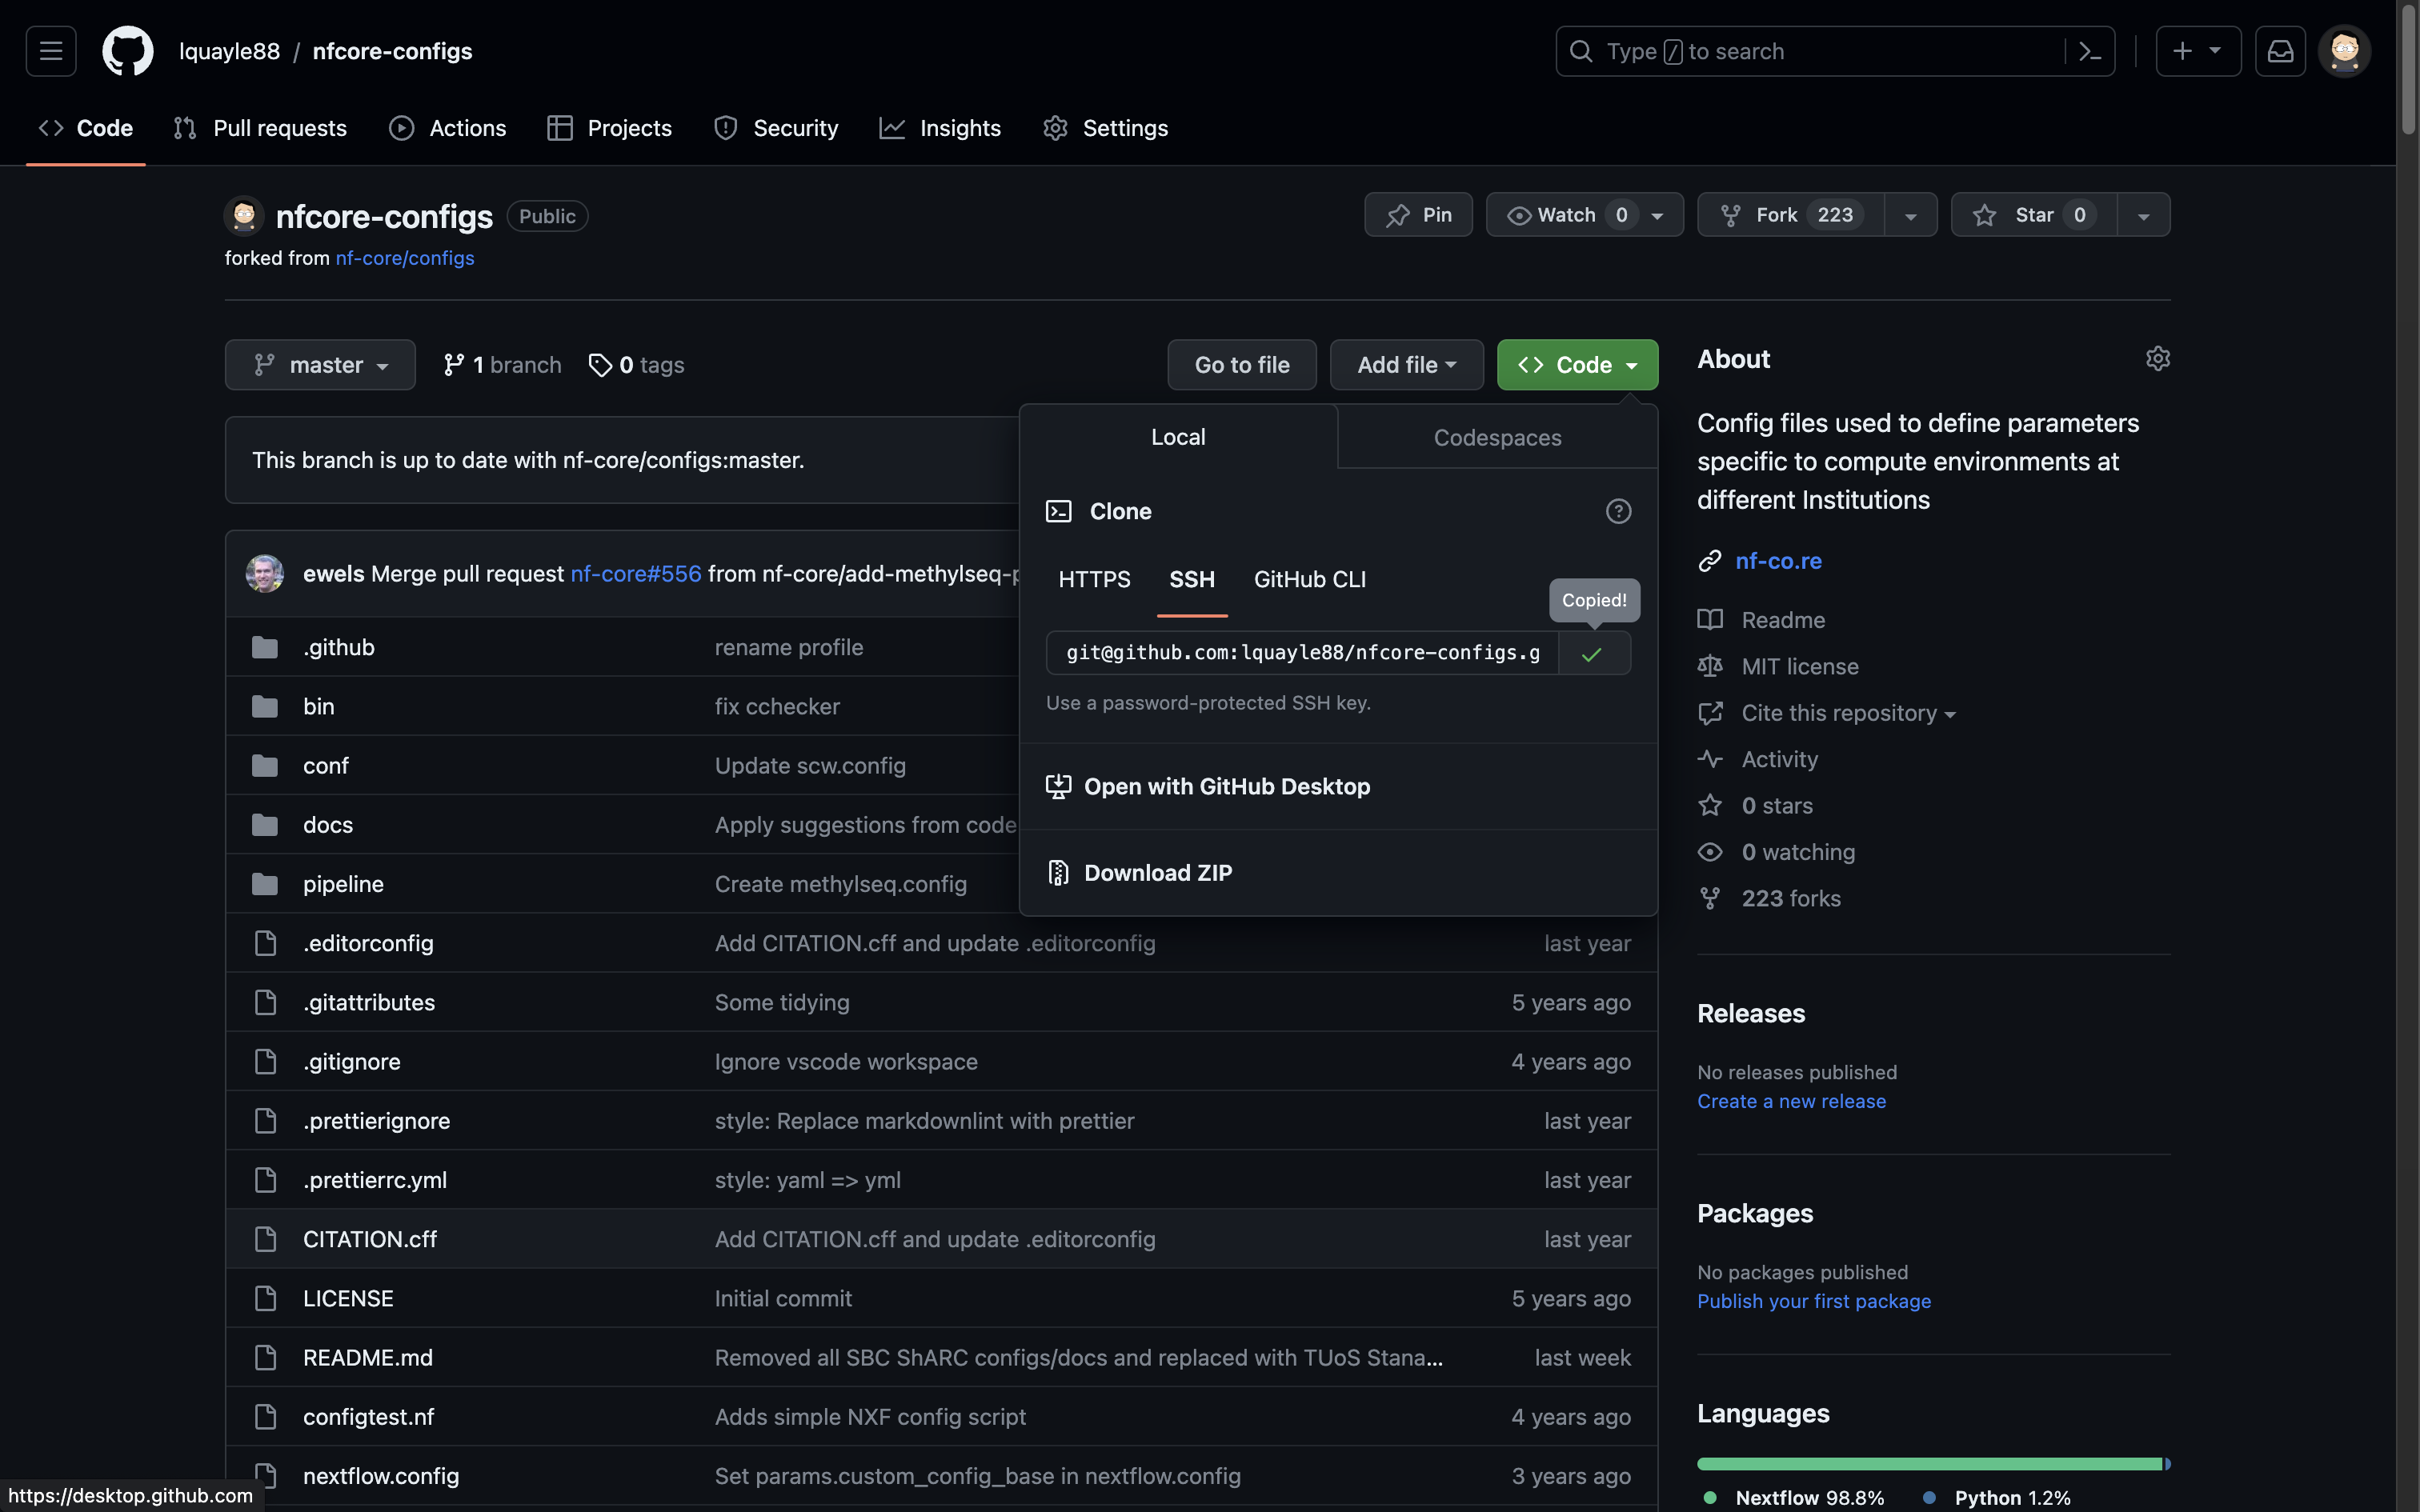Switch to the Codespaces tab
This screenshot has height=1512, width=2420.
click(x=1497, y=438)
